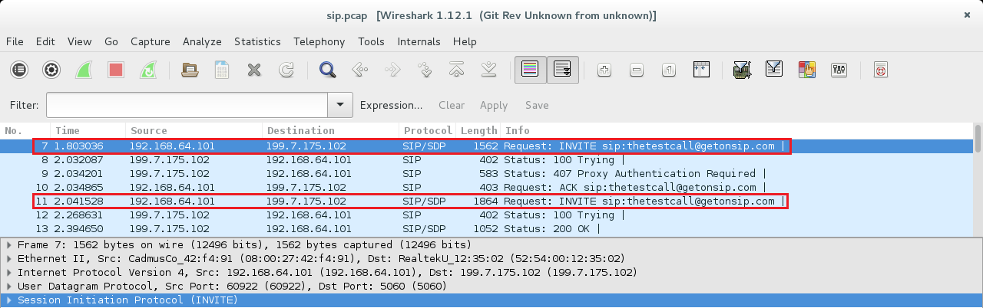
Task: Open the filter history dropdown arrow
Action: 339,105
